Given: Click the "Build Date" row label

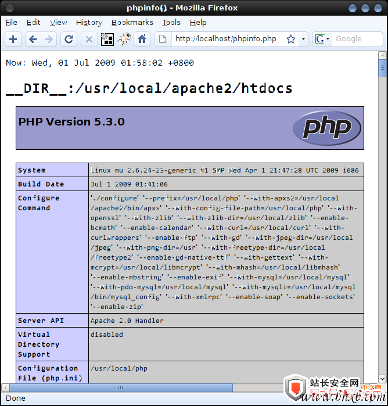Looking at the screenshot, I should click(x=41, y=184).
